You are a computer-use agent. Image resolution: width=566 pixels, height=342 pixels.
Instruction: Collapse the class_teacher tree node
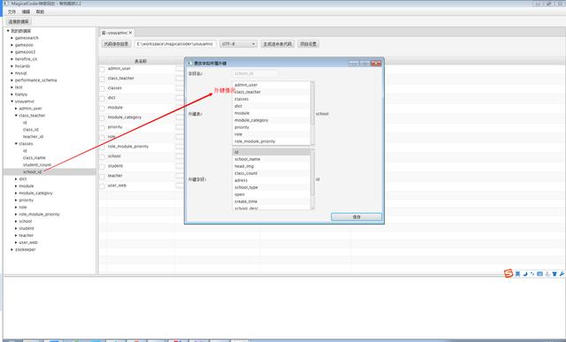coord(16,116)
